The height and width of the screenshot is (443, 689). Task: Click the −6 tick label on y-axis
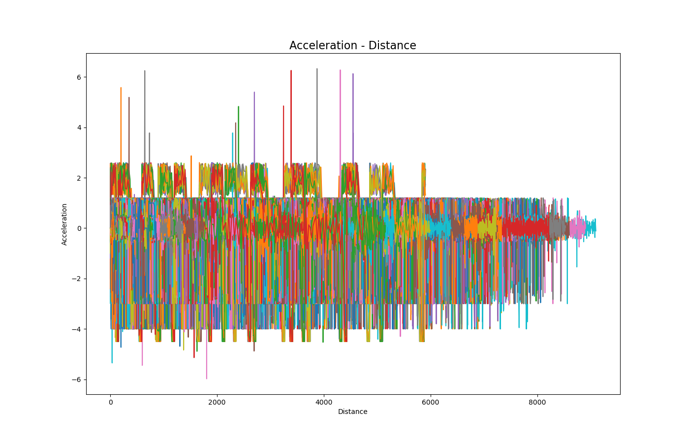pos(77,380)
